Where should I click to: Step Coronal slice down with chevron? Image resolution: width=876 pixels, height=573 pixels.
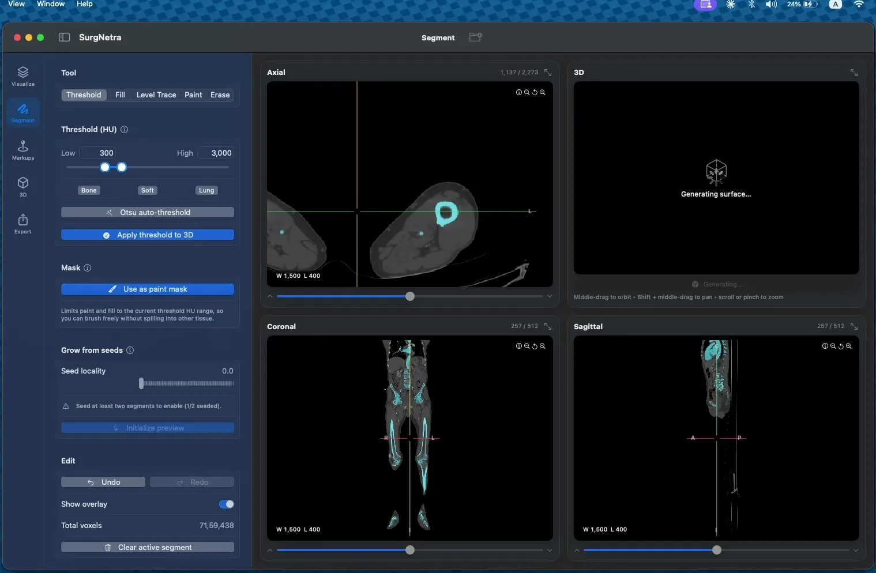click(550, 550)
